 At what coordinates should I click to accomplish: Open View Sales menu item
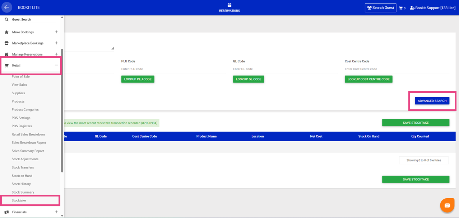click(x=19, y=85)
